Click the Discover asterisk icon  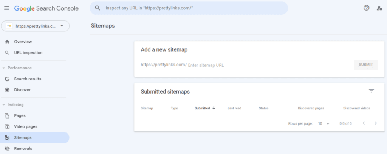7,90
